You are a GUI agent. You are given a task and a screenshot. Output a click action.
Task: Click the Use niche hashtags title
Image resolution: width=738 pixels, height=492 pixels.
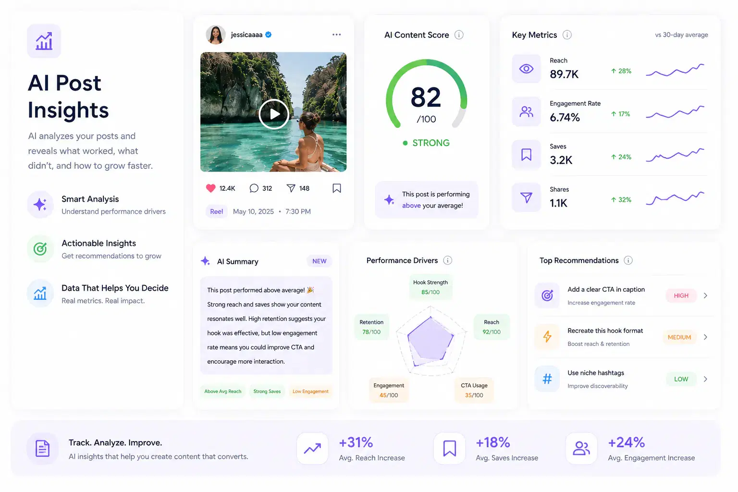[x=596, y=373]
